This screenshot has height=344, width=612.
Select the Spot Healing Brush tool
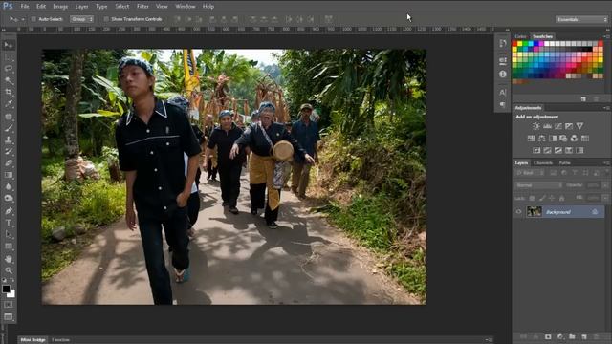[9, 117]
